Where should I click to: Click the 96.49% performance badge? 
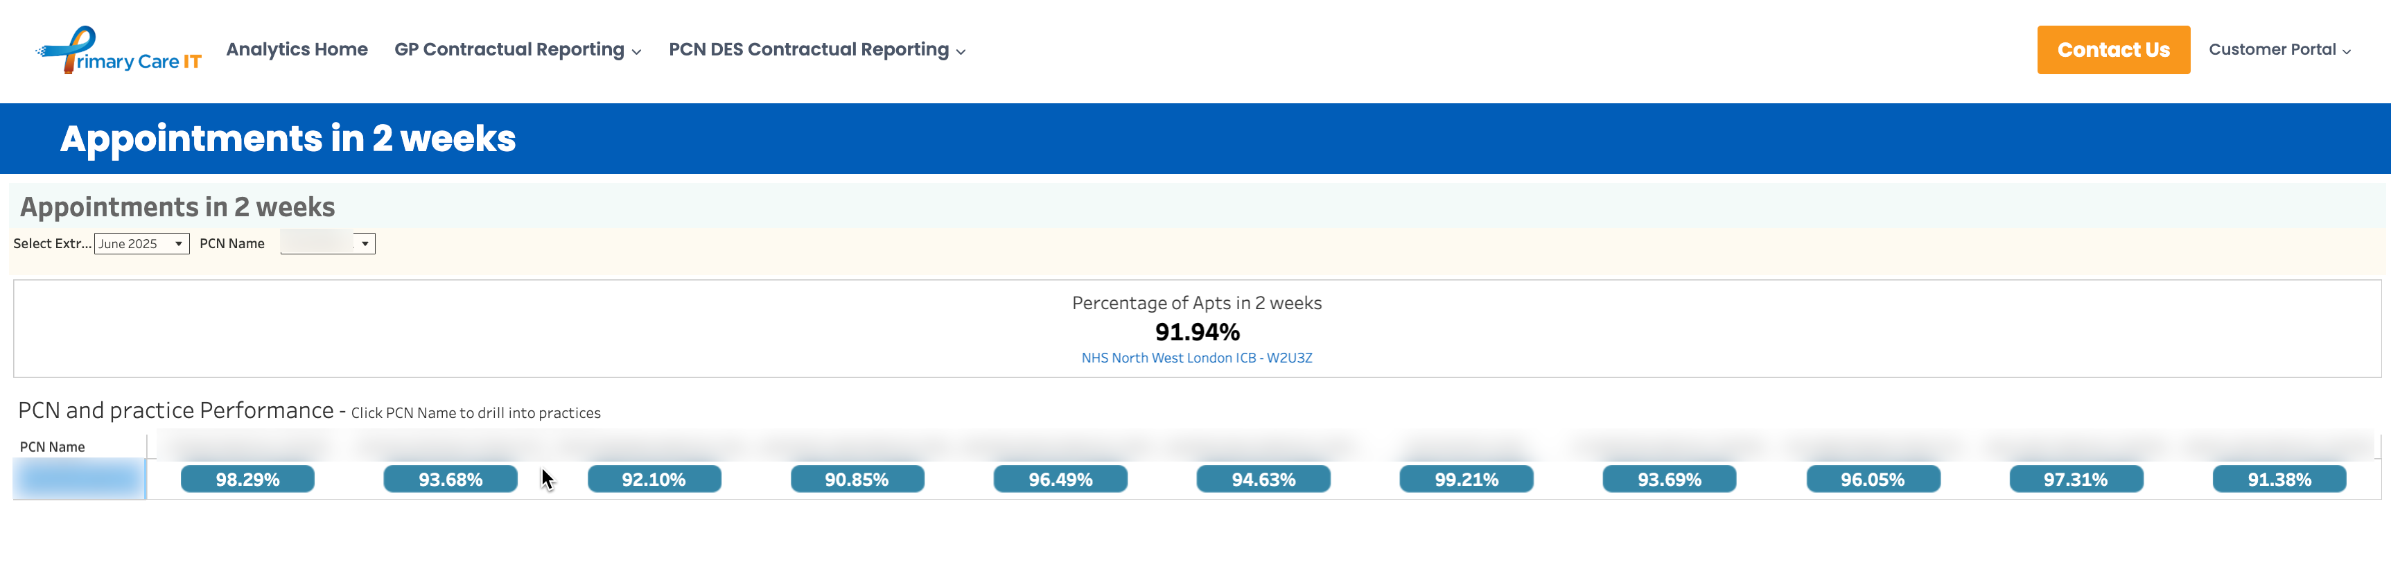click(x=1060, y=479)
